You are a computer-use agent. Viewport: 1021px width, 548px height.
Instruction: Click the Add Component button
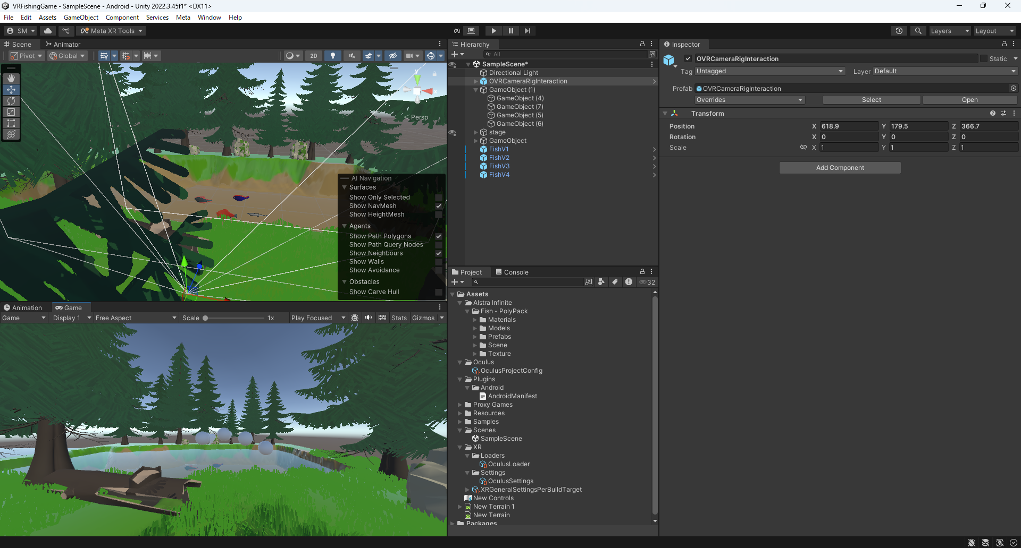point(840,168)
